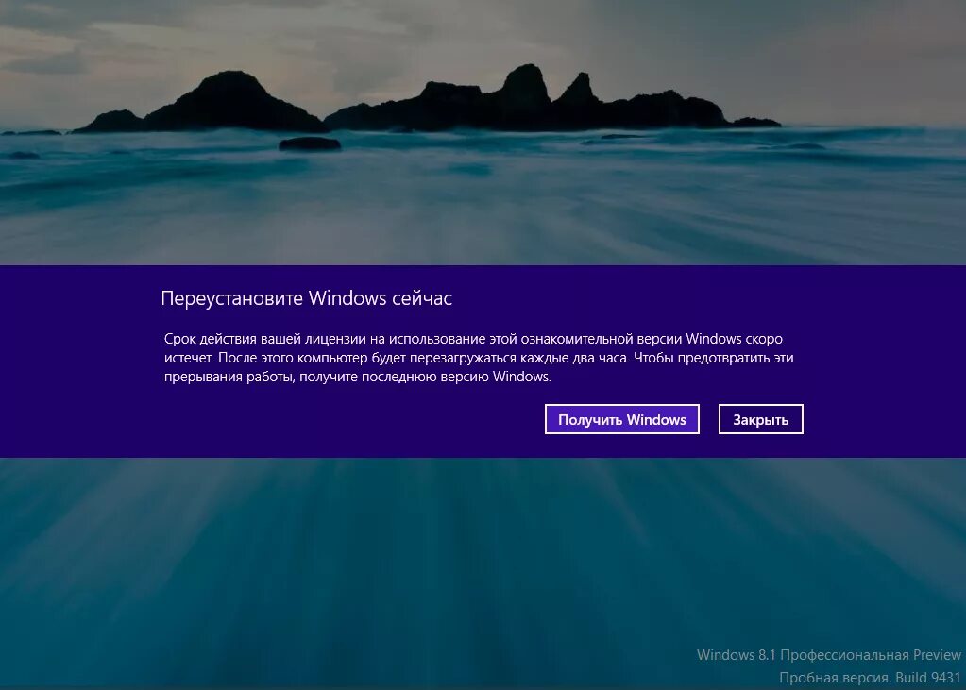The image size is (966, 690).
Task: Dismiss dialog with the "Закрыть" button
Action: click(x=761, y=419)
